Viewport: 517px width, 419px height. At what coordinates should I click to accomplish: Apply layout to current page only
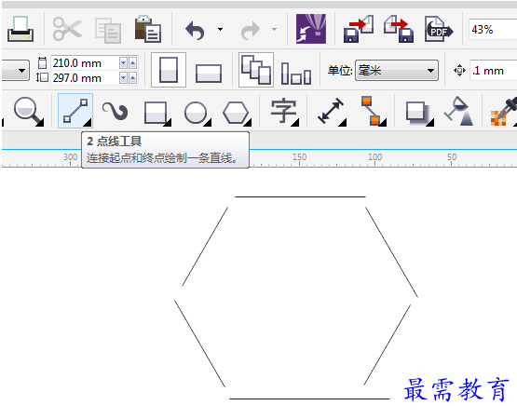(x=296, y=74)
